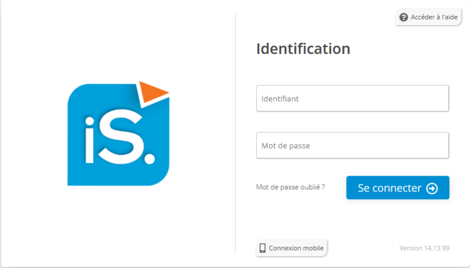The width and height of the screenshot is (470, 268).
Task: Click the white letter i in the logo
Action: tap(89, 140)
